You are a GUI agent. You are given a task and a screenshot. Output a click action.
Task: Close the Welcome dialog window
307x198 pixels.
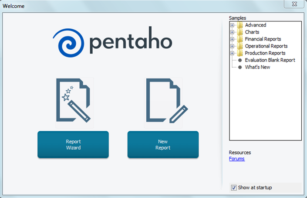pyautogui.click(x=293, y=4)
